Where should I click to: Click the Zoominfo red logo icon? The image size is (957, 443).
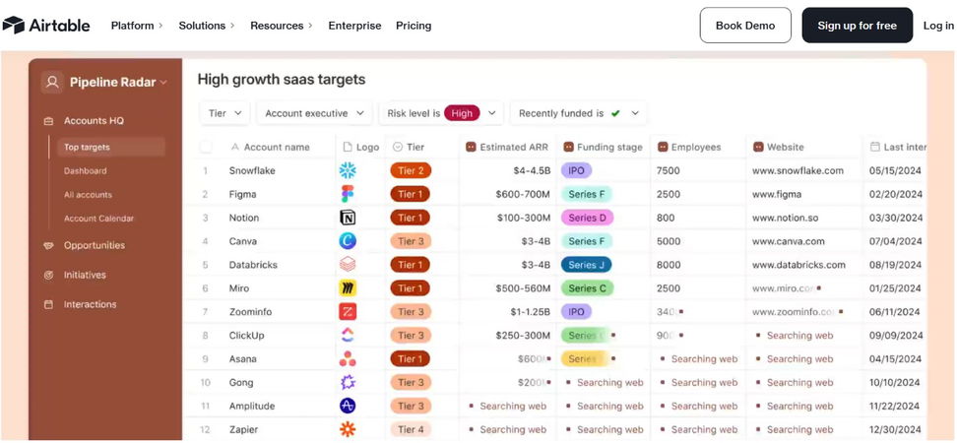pos(348,312)
